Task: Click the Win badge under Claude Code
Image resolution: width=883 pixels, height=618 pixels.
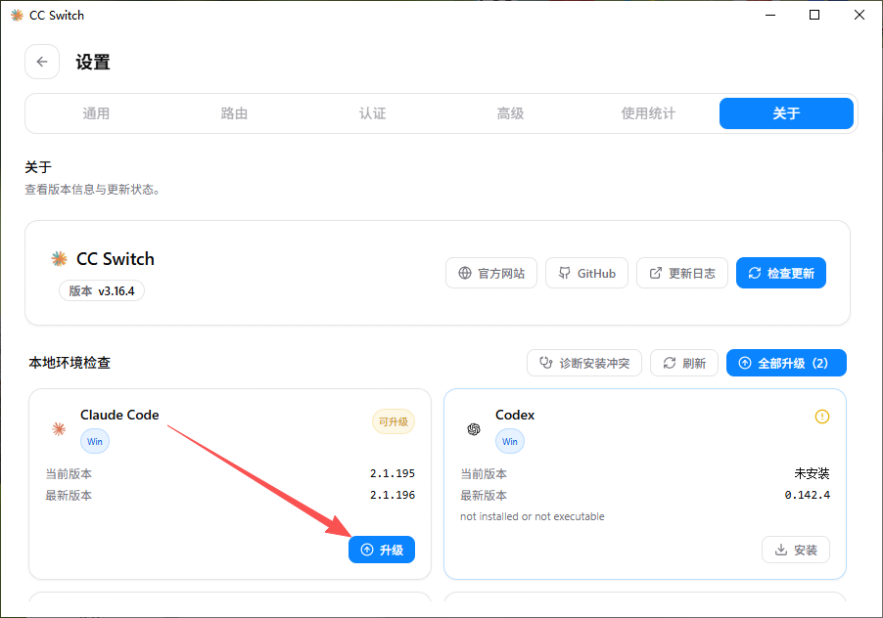Action: (x=95, y=441)
